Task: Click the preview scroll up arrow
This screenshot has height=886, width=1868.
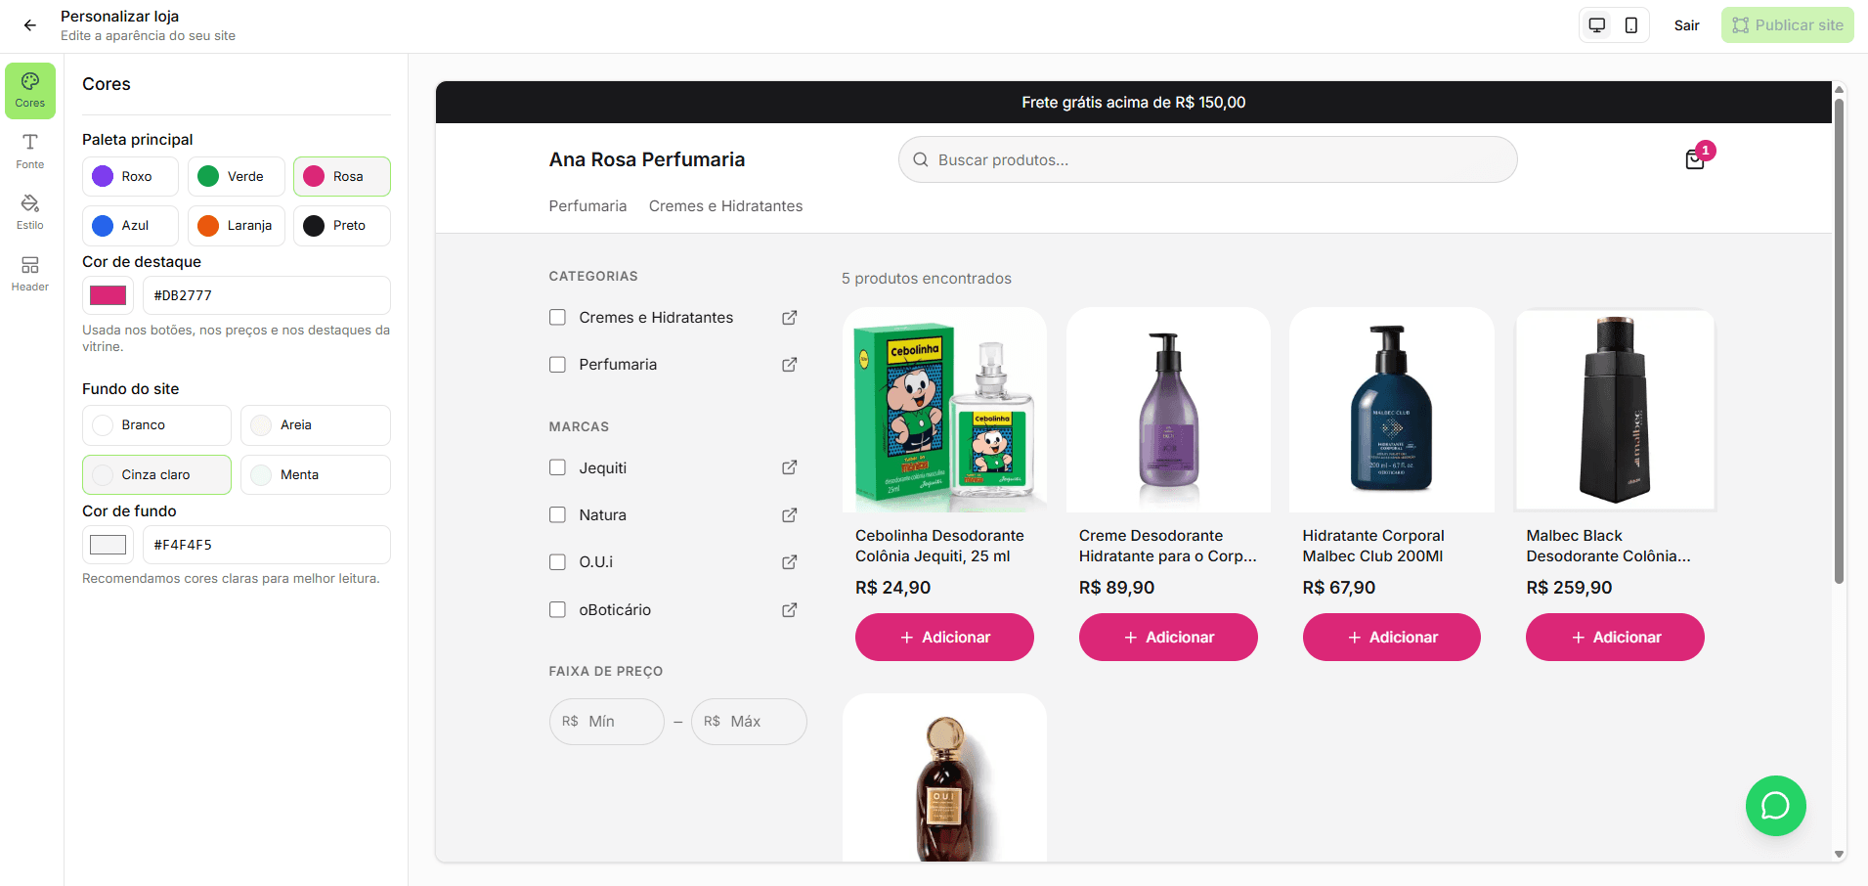Action: (1839, 89)
